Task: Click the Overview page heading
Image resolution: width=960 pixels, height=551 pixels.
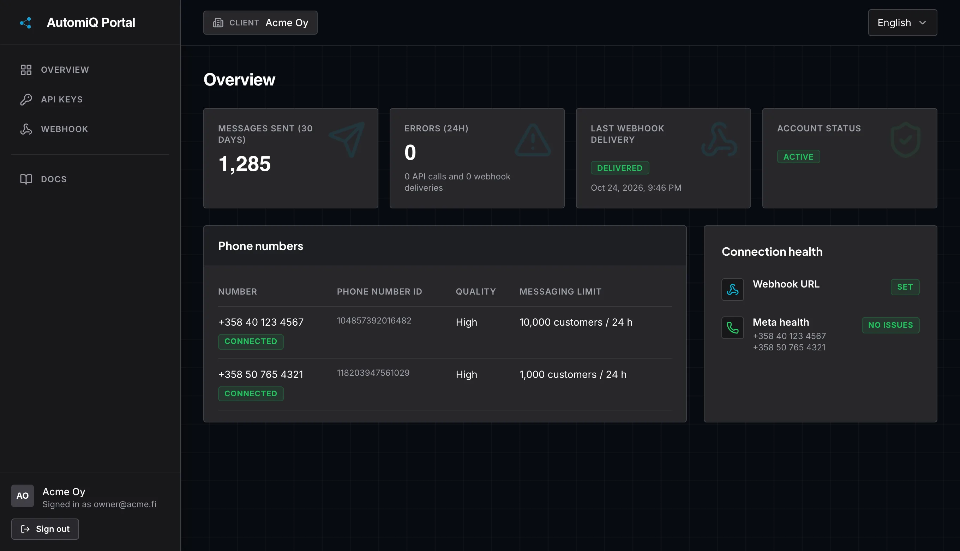Action: 239,79
